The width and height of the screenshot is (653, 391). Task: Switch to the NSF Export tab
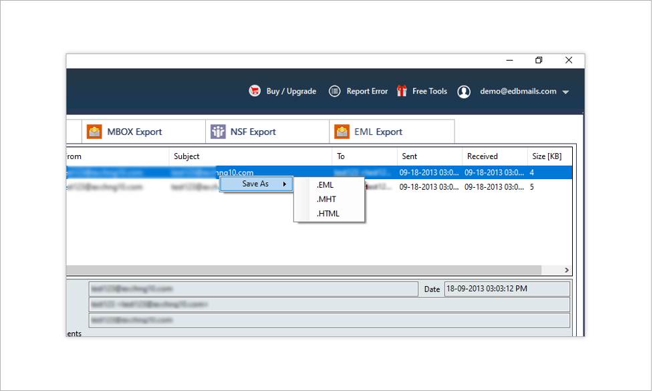[x=253, y=132]
